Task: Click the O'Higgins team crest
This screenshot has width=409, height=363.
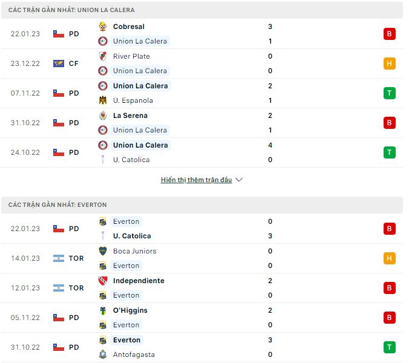Action: 103,310
